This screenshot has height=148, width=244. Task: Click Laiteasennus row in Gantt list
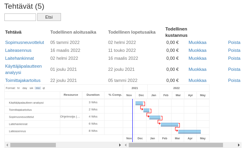pos(17,131)
